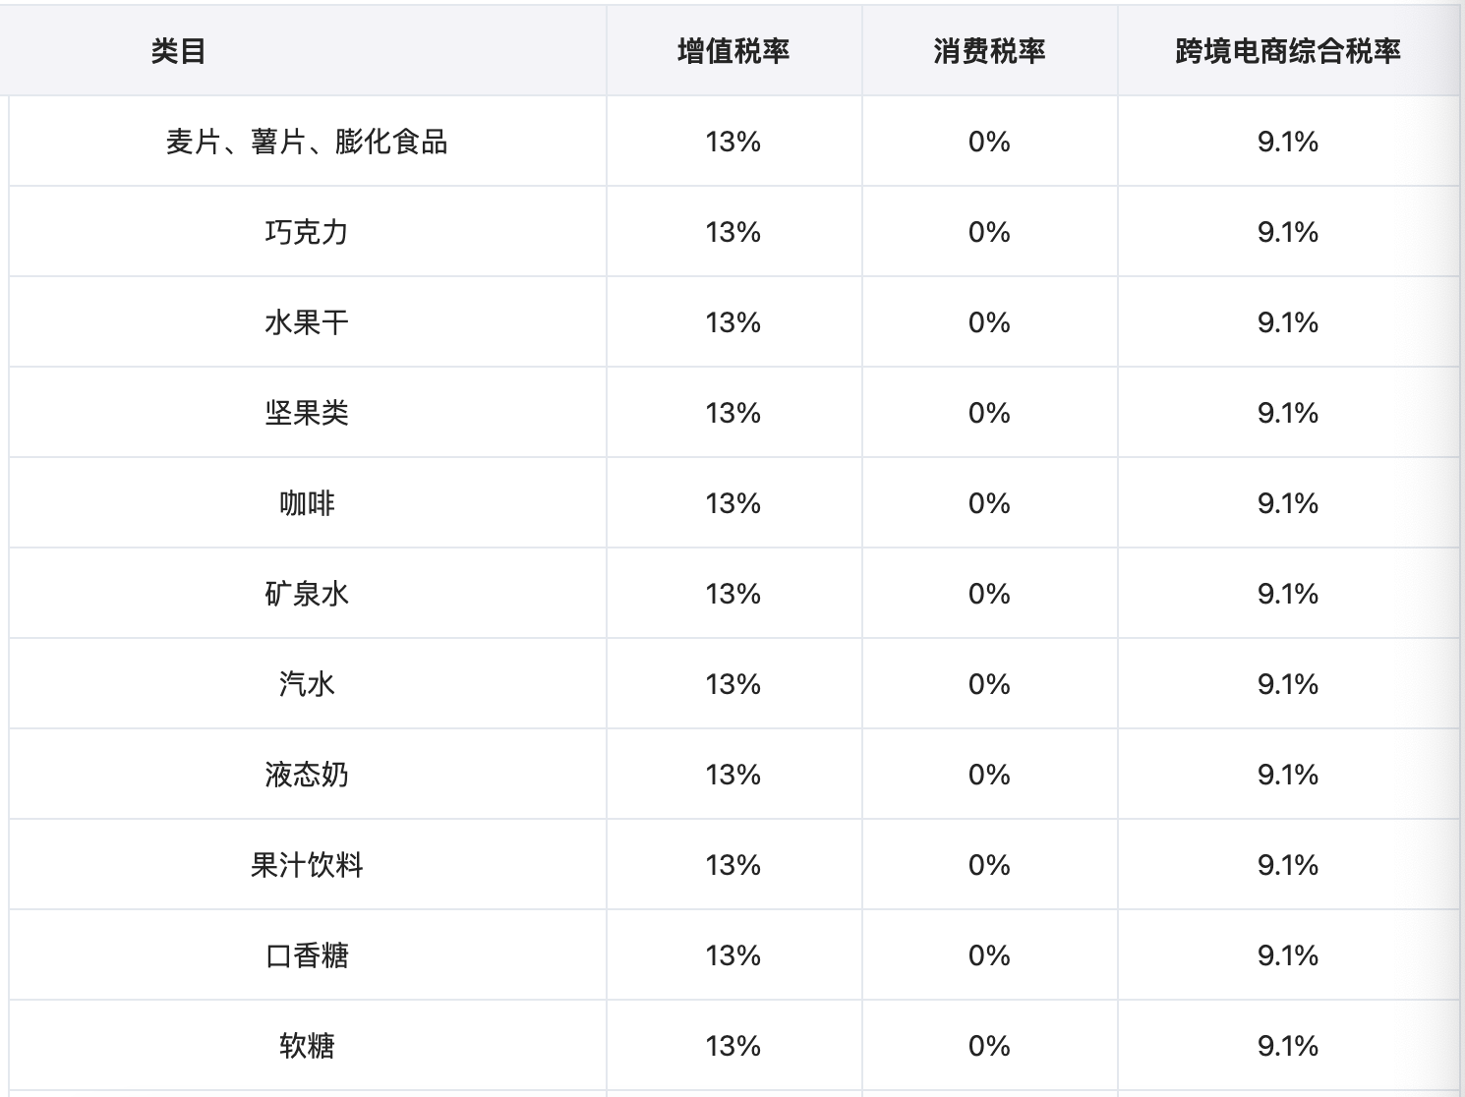Viewport: 1465px width, 1097px height.
Task: Click the 消费税率 column header
Action: pos(989,51)
